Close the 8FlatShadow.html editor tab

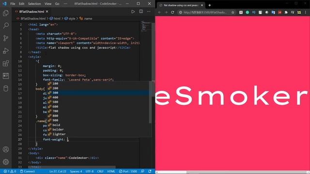point(47,12)
